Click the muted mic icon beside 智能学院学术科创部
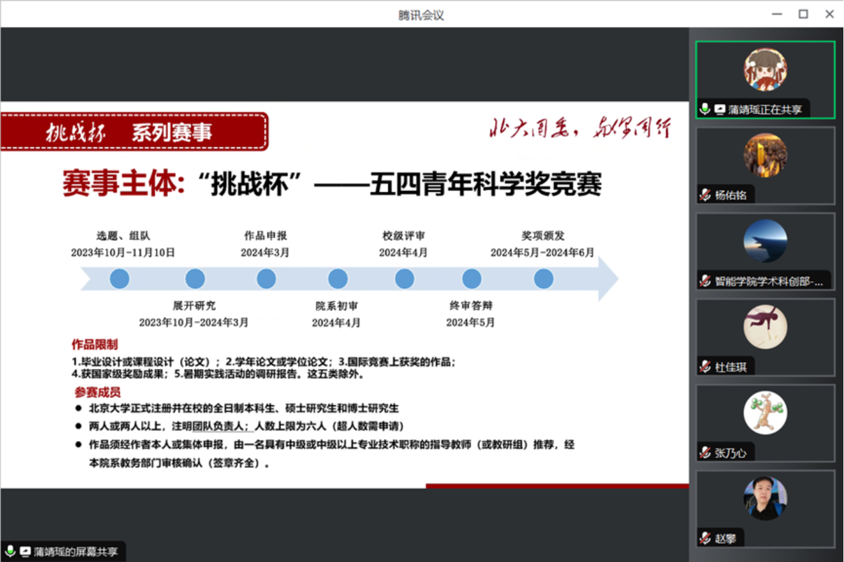The image size is (844, 562). coord(704,281)
